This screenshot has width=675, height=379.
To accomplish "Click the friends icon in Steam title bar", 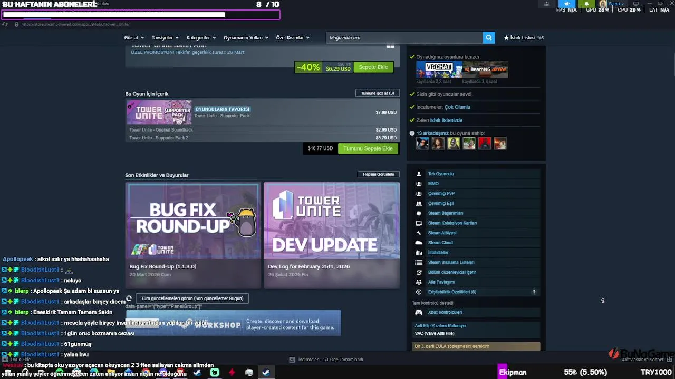I will (x=546, y=4).
